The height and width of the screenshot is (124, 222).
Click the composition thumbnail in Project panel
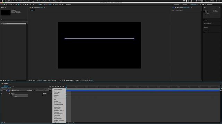pyautogui.click(x=6, y=12)
